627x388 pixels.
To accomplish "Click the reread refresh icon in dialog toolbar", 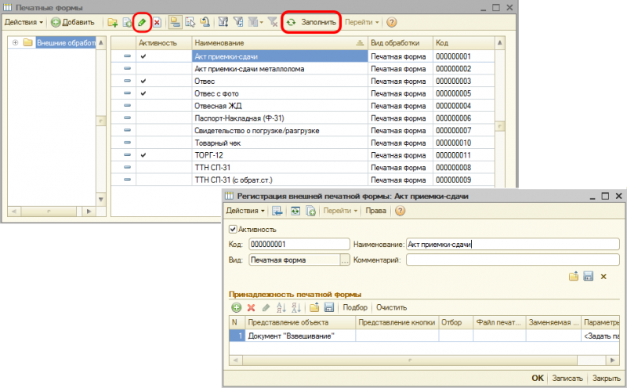I will (x=295, y=211).
